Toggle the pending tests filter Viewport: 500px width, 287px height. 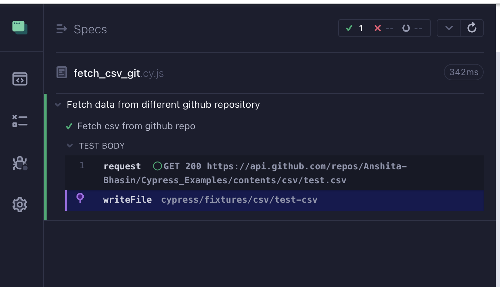[411, 28]
